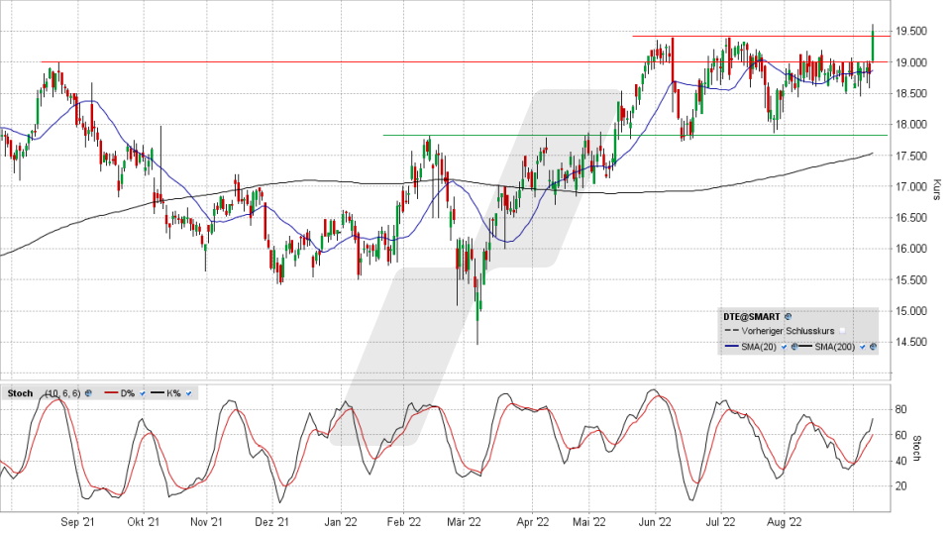Click the Mär '22 date axis label
The width and height of the screenshot is (951, 535).
point(464,522)
